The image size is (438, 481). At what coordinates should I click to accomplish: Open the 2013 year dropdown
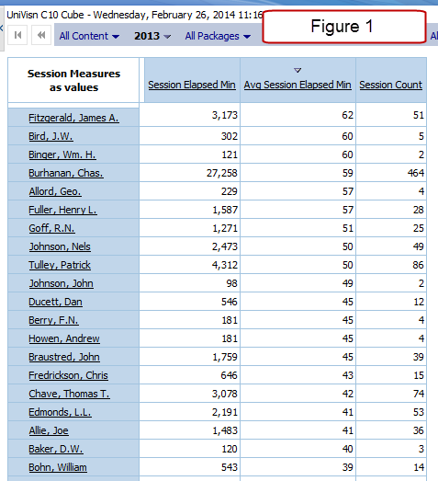(152, 36)
